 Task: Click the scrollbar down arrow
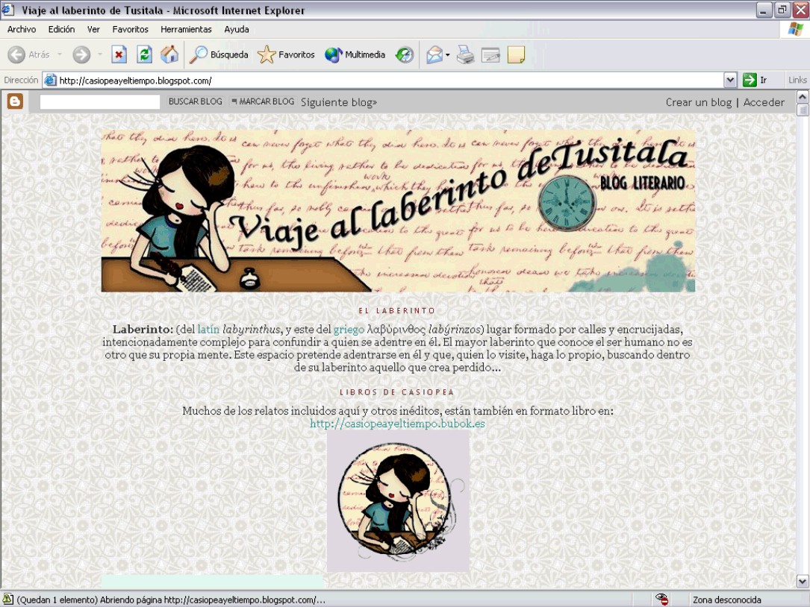(x=803, y=581)
